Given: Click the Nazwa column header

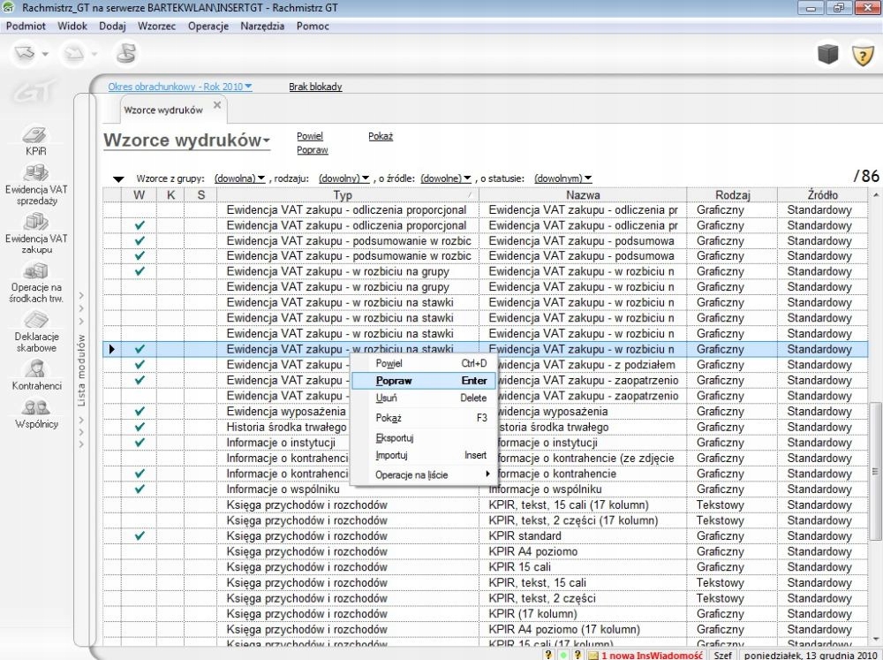Looking at the screenshot, I should point(584,194).
